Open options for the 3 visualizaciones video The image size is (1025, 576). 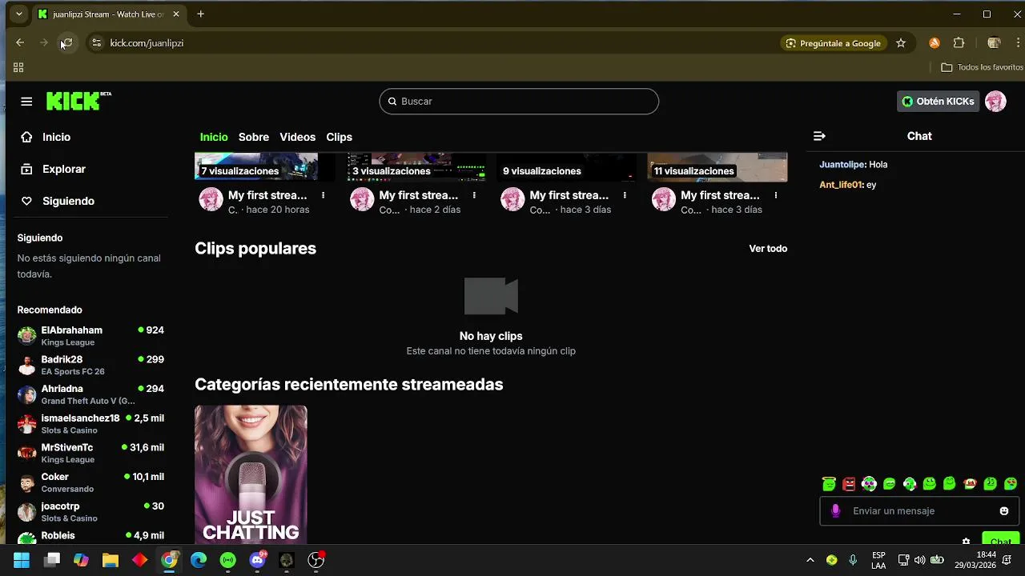[x=474, y=195]
